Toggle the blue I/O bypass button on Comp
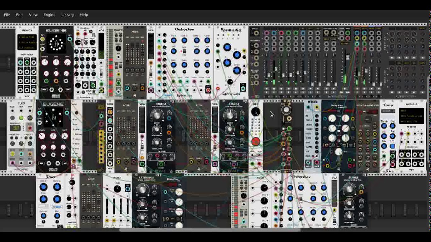This screenshot has width=431, height=242. (393, 147)
